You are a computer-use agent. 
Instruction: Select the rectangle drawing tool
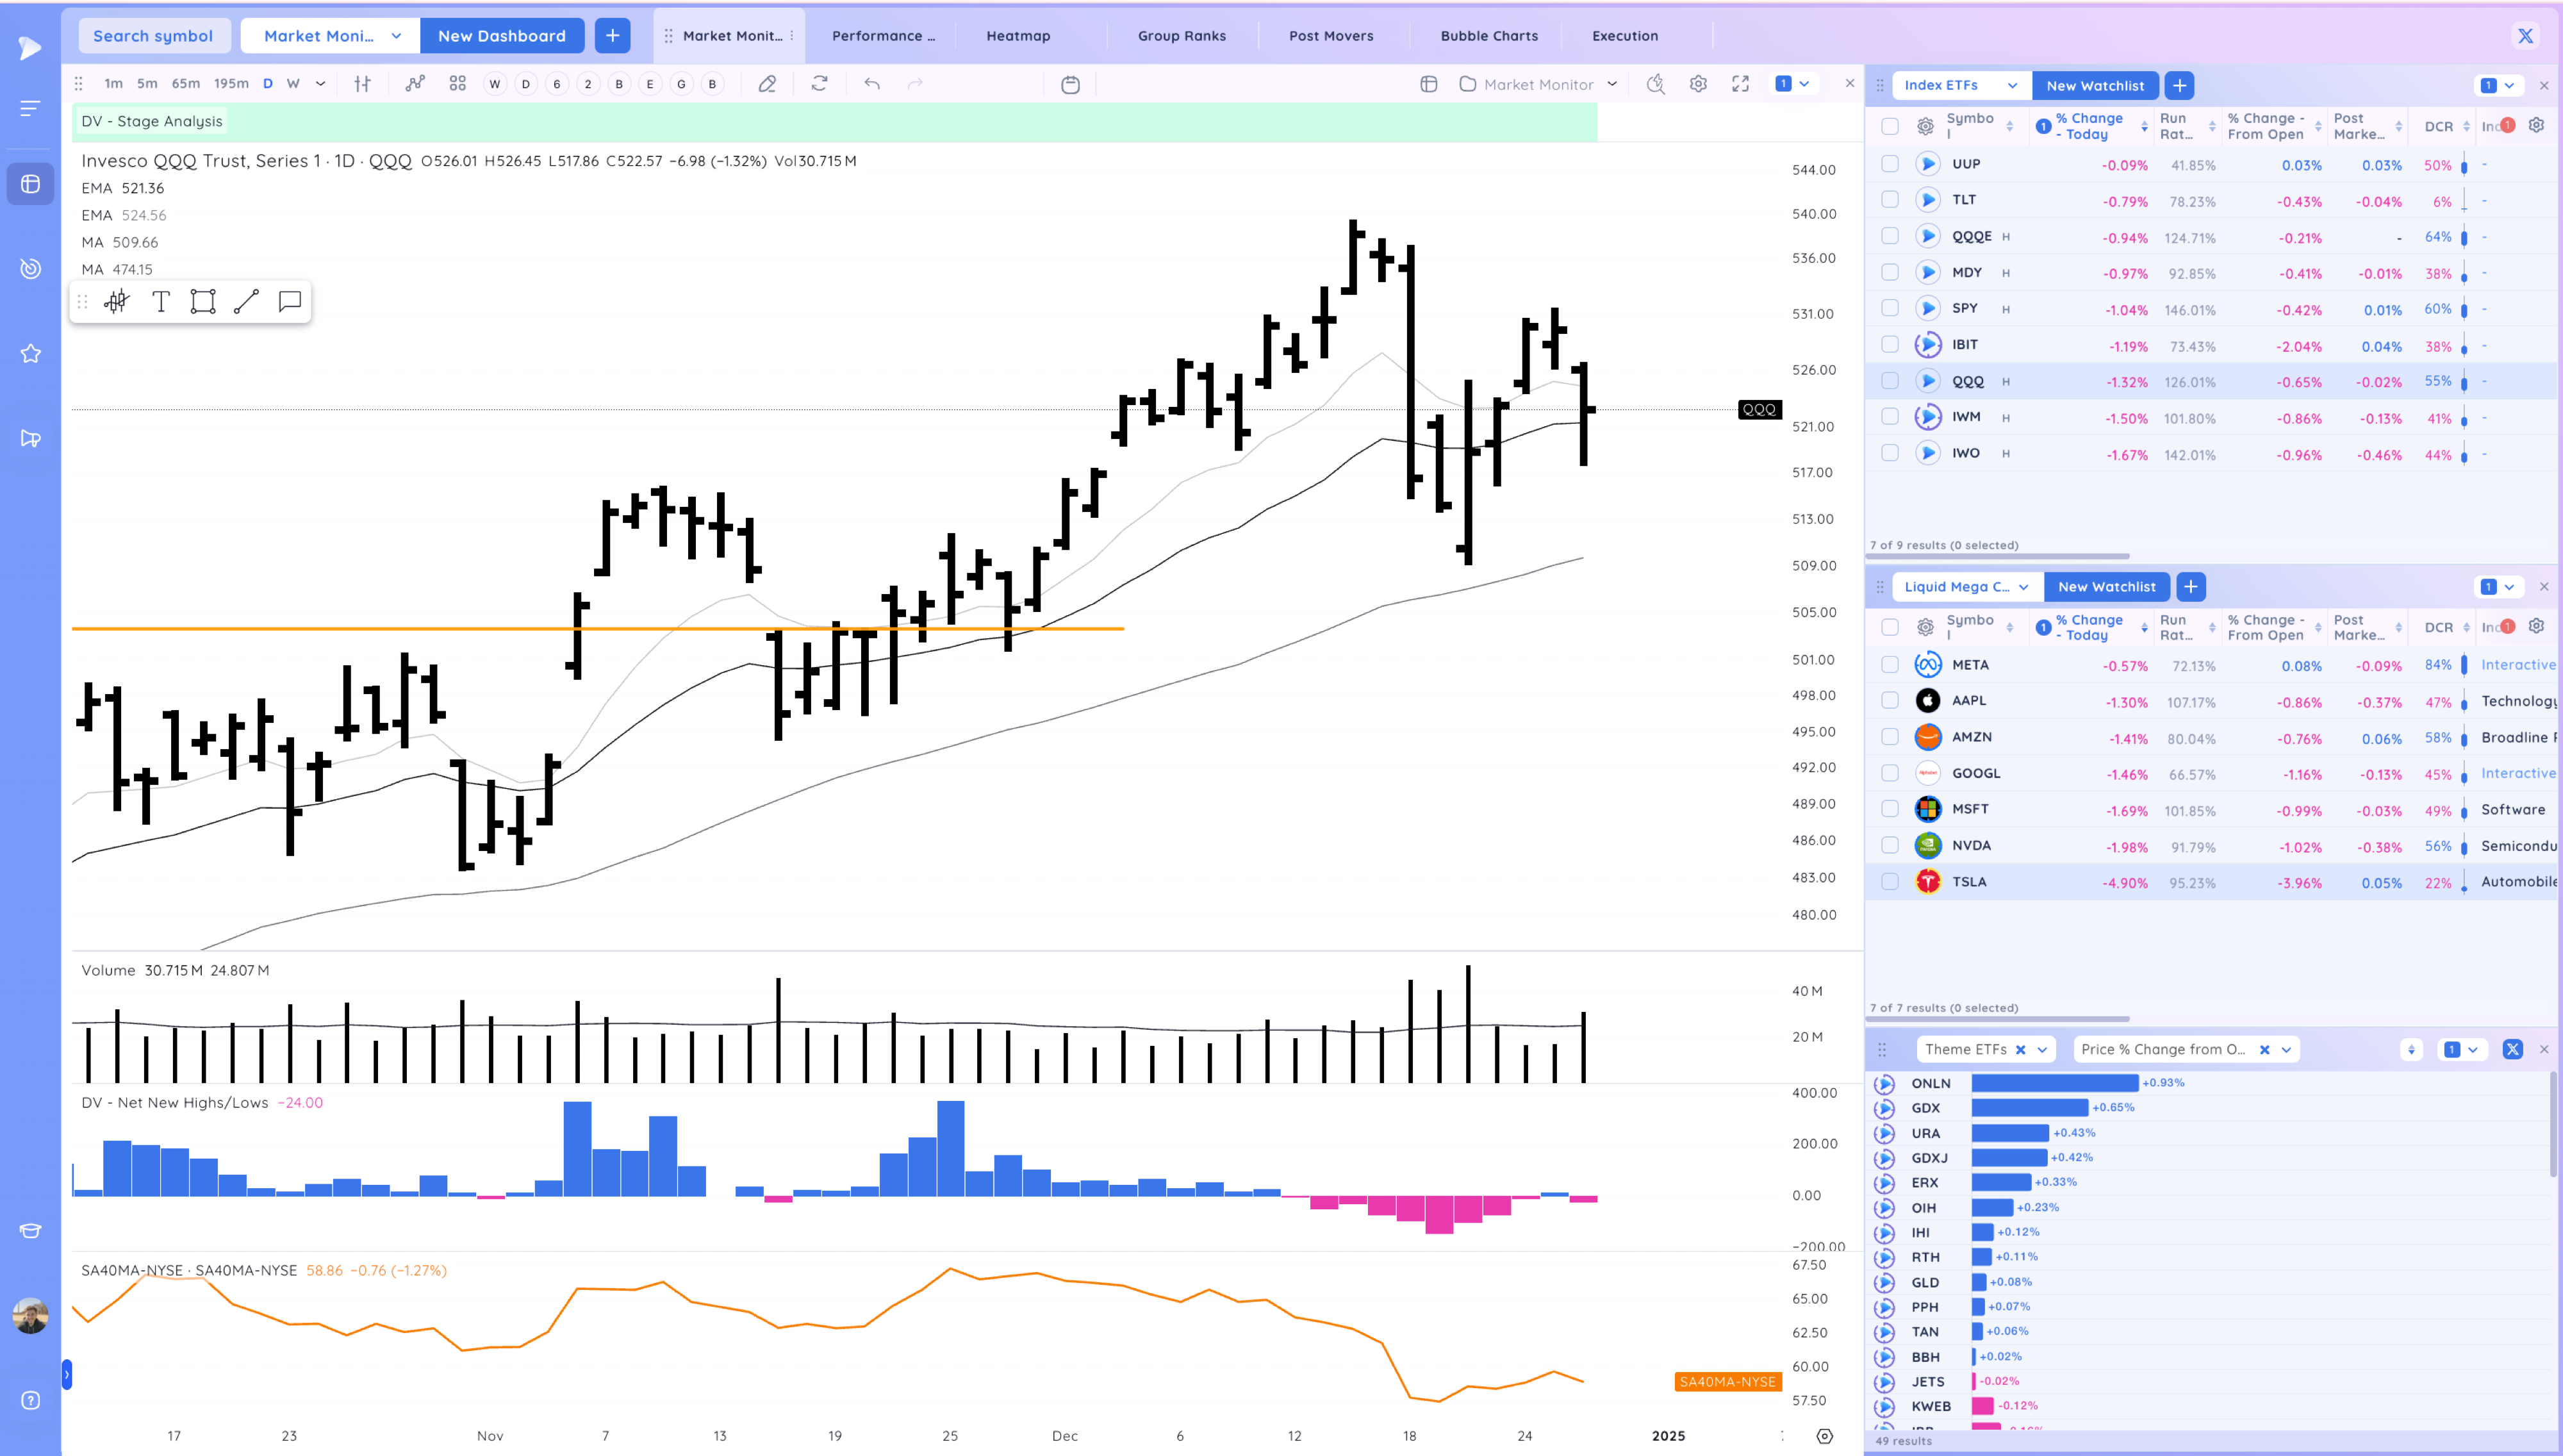coord(203,302)
